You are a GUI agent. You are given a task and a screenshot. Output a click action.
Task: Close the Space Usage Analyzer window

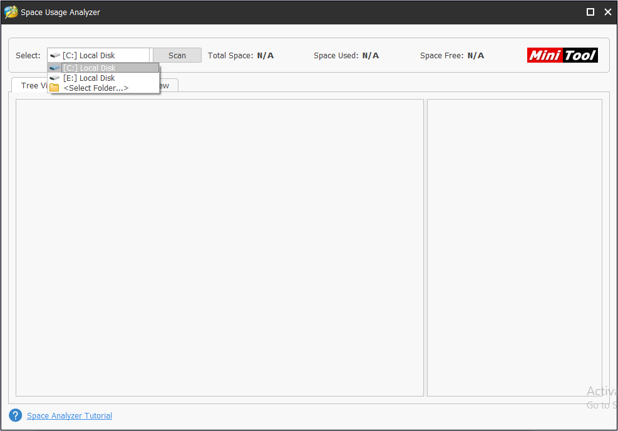coord(607,12)
